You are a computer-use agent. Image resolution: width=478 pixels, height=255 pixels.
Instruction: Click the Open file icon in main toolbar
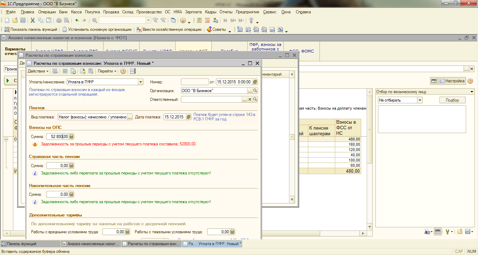pos(15,20)
